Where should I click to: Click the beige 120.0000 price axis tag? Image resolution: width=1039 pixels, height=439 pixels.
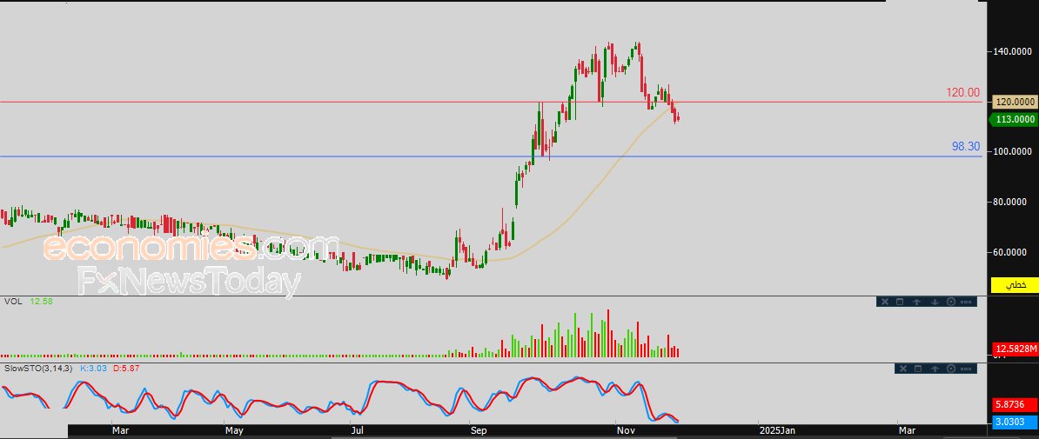(x=1014, y=102)
